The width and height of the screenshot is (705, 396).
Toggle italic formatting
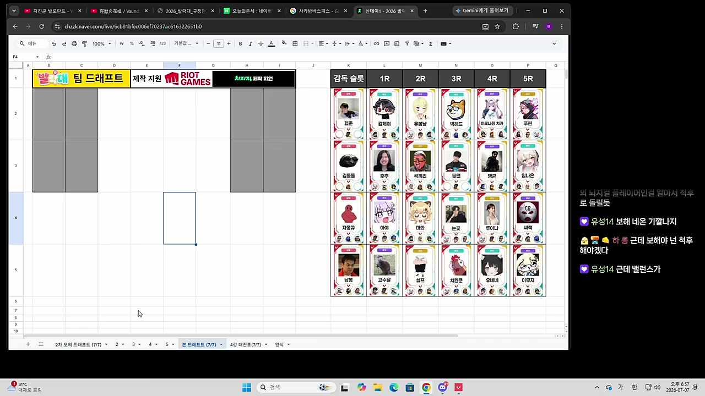pos(250,43)
